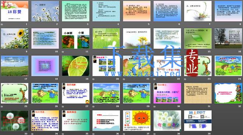Select the sunflower slide number 9
The width and height of the screenshot is (243, 135).
pyautogui.click(x=15, y=39)
